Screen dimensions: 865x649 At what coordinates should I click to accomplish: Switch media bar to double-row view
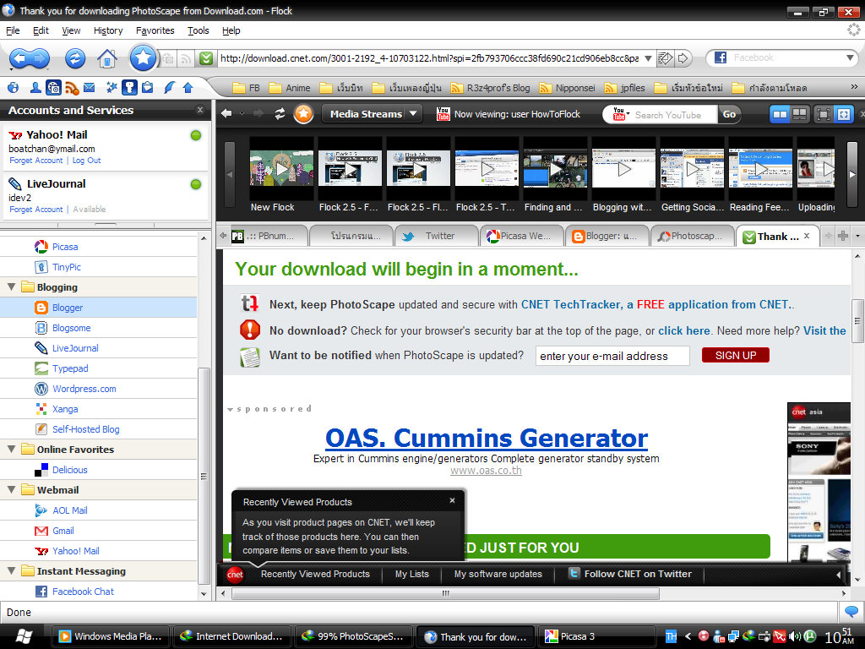pos(799,114)
